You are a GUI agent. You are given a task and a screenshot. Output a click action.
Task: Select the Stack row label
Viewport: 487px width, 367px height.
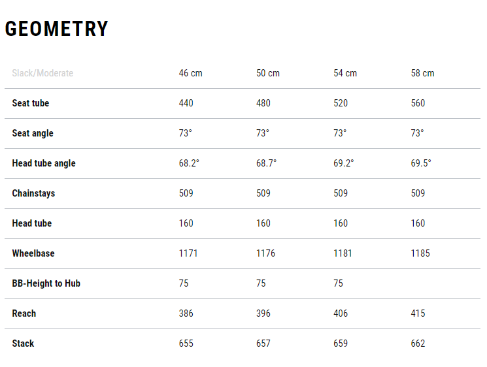point(23,343)
